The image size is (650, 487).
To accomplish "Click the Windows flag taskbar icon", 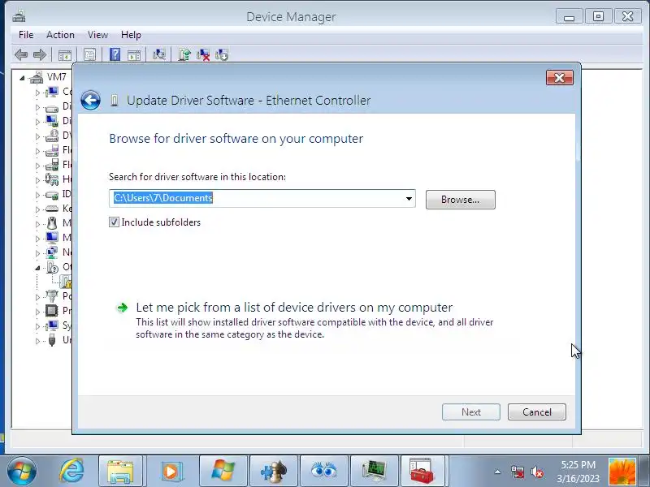I will pos(223,471).
